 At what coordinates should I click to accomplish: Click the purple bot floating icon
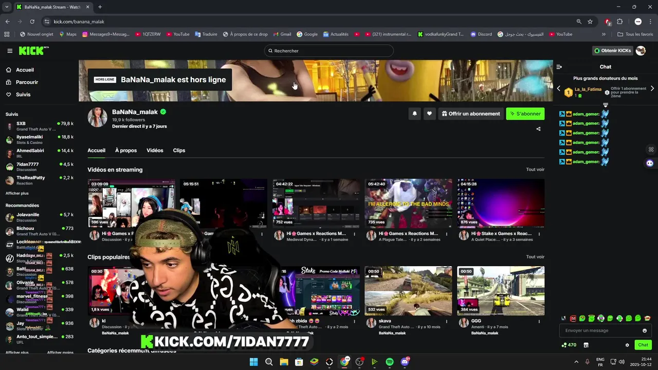[650, 163]
